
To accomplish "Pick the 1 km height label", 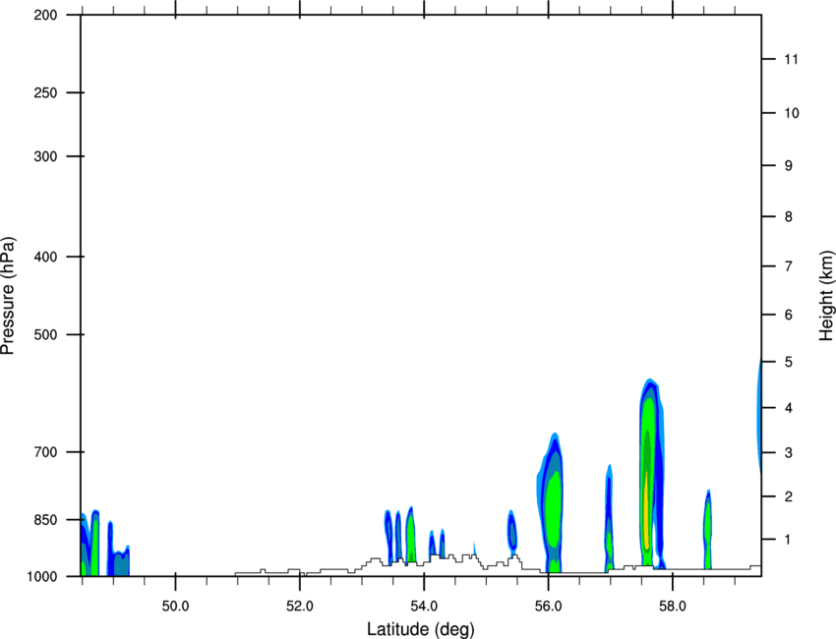I will coord(789,540).
